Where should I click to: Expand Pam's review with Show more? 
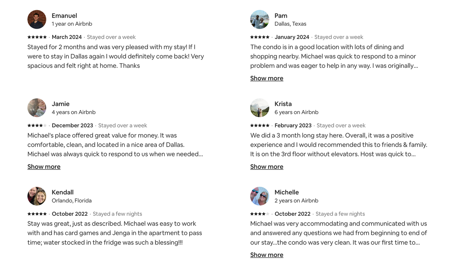(x=267, y=78)
